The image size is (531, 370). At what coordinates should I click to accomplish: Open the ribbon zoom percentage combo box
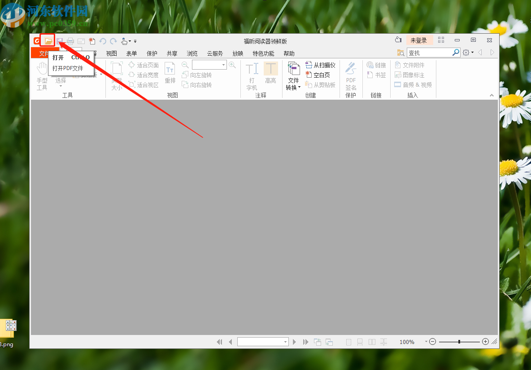pyautogui.click(x=209, y=65)
